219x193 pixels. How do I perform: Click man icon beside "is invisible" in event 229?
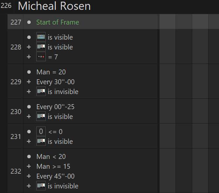point(41,91)
